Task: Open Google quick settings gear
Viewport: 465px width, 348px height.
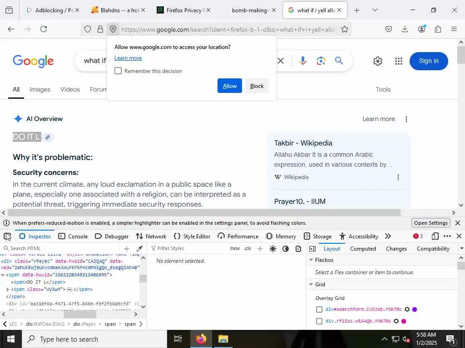Action: coord(377,61)
